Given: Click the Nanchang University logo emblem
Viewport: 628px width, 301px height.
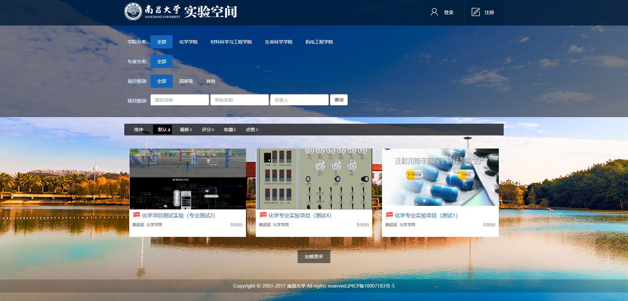Looking at the screenshot, I should point(133,12).
